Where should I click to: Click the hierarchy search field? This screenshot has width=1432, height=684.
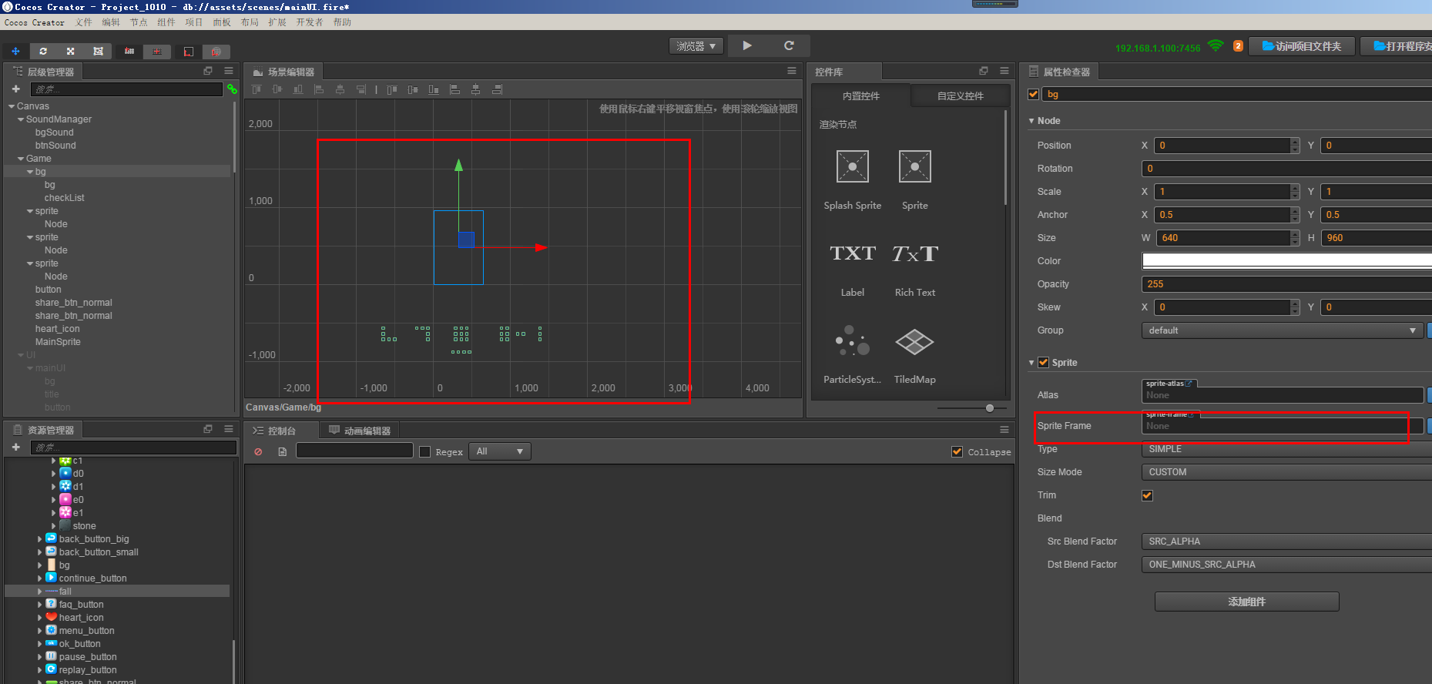click(x=126, y=89)
